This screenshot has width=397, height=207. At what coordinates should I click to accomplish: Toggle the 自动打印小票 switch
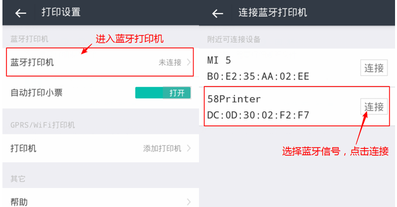coord(163,93)
